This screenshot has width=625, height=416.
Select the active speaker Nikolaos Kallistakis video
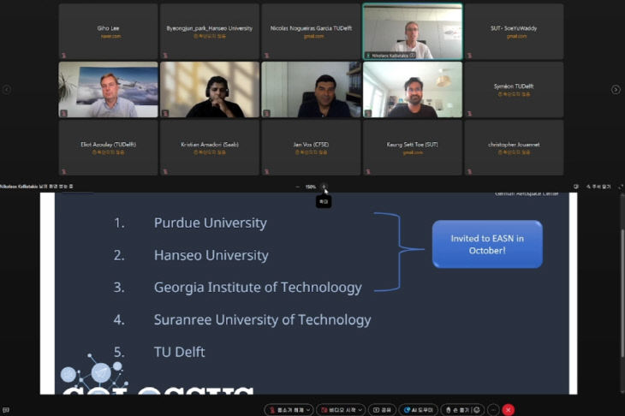tap(413, 32)
